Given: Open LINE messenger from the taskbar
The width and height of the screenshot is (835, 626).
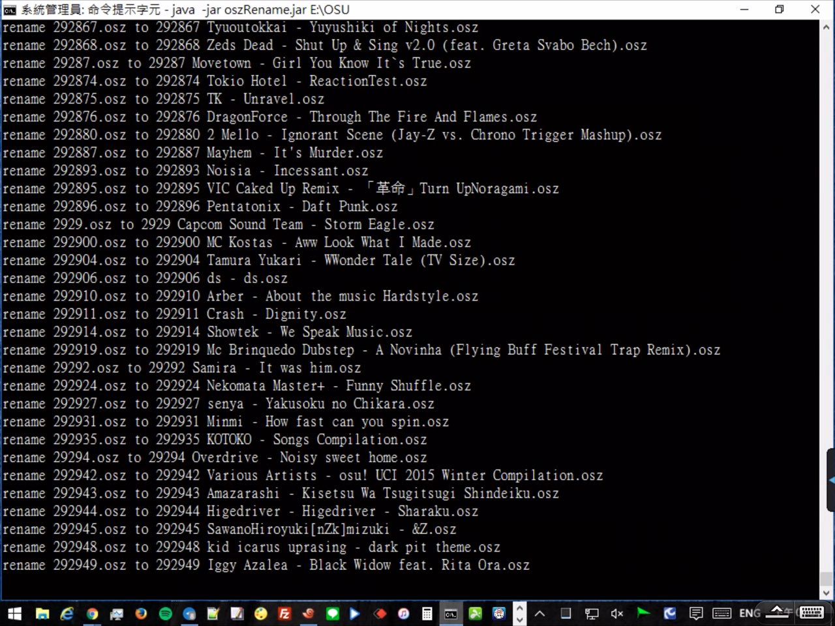Looking at the screenshot, I should coord(332,614).
